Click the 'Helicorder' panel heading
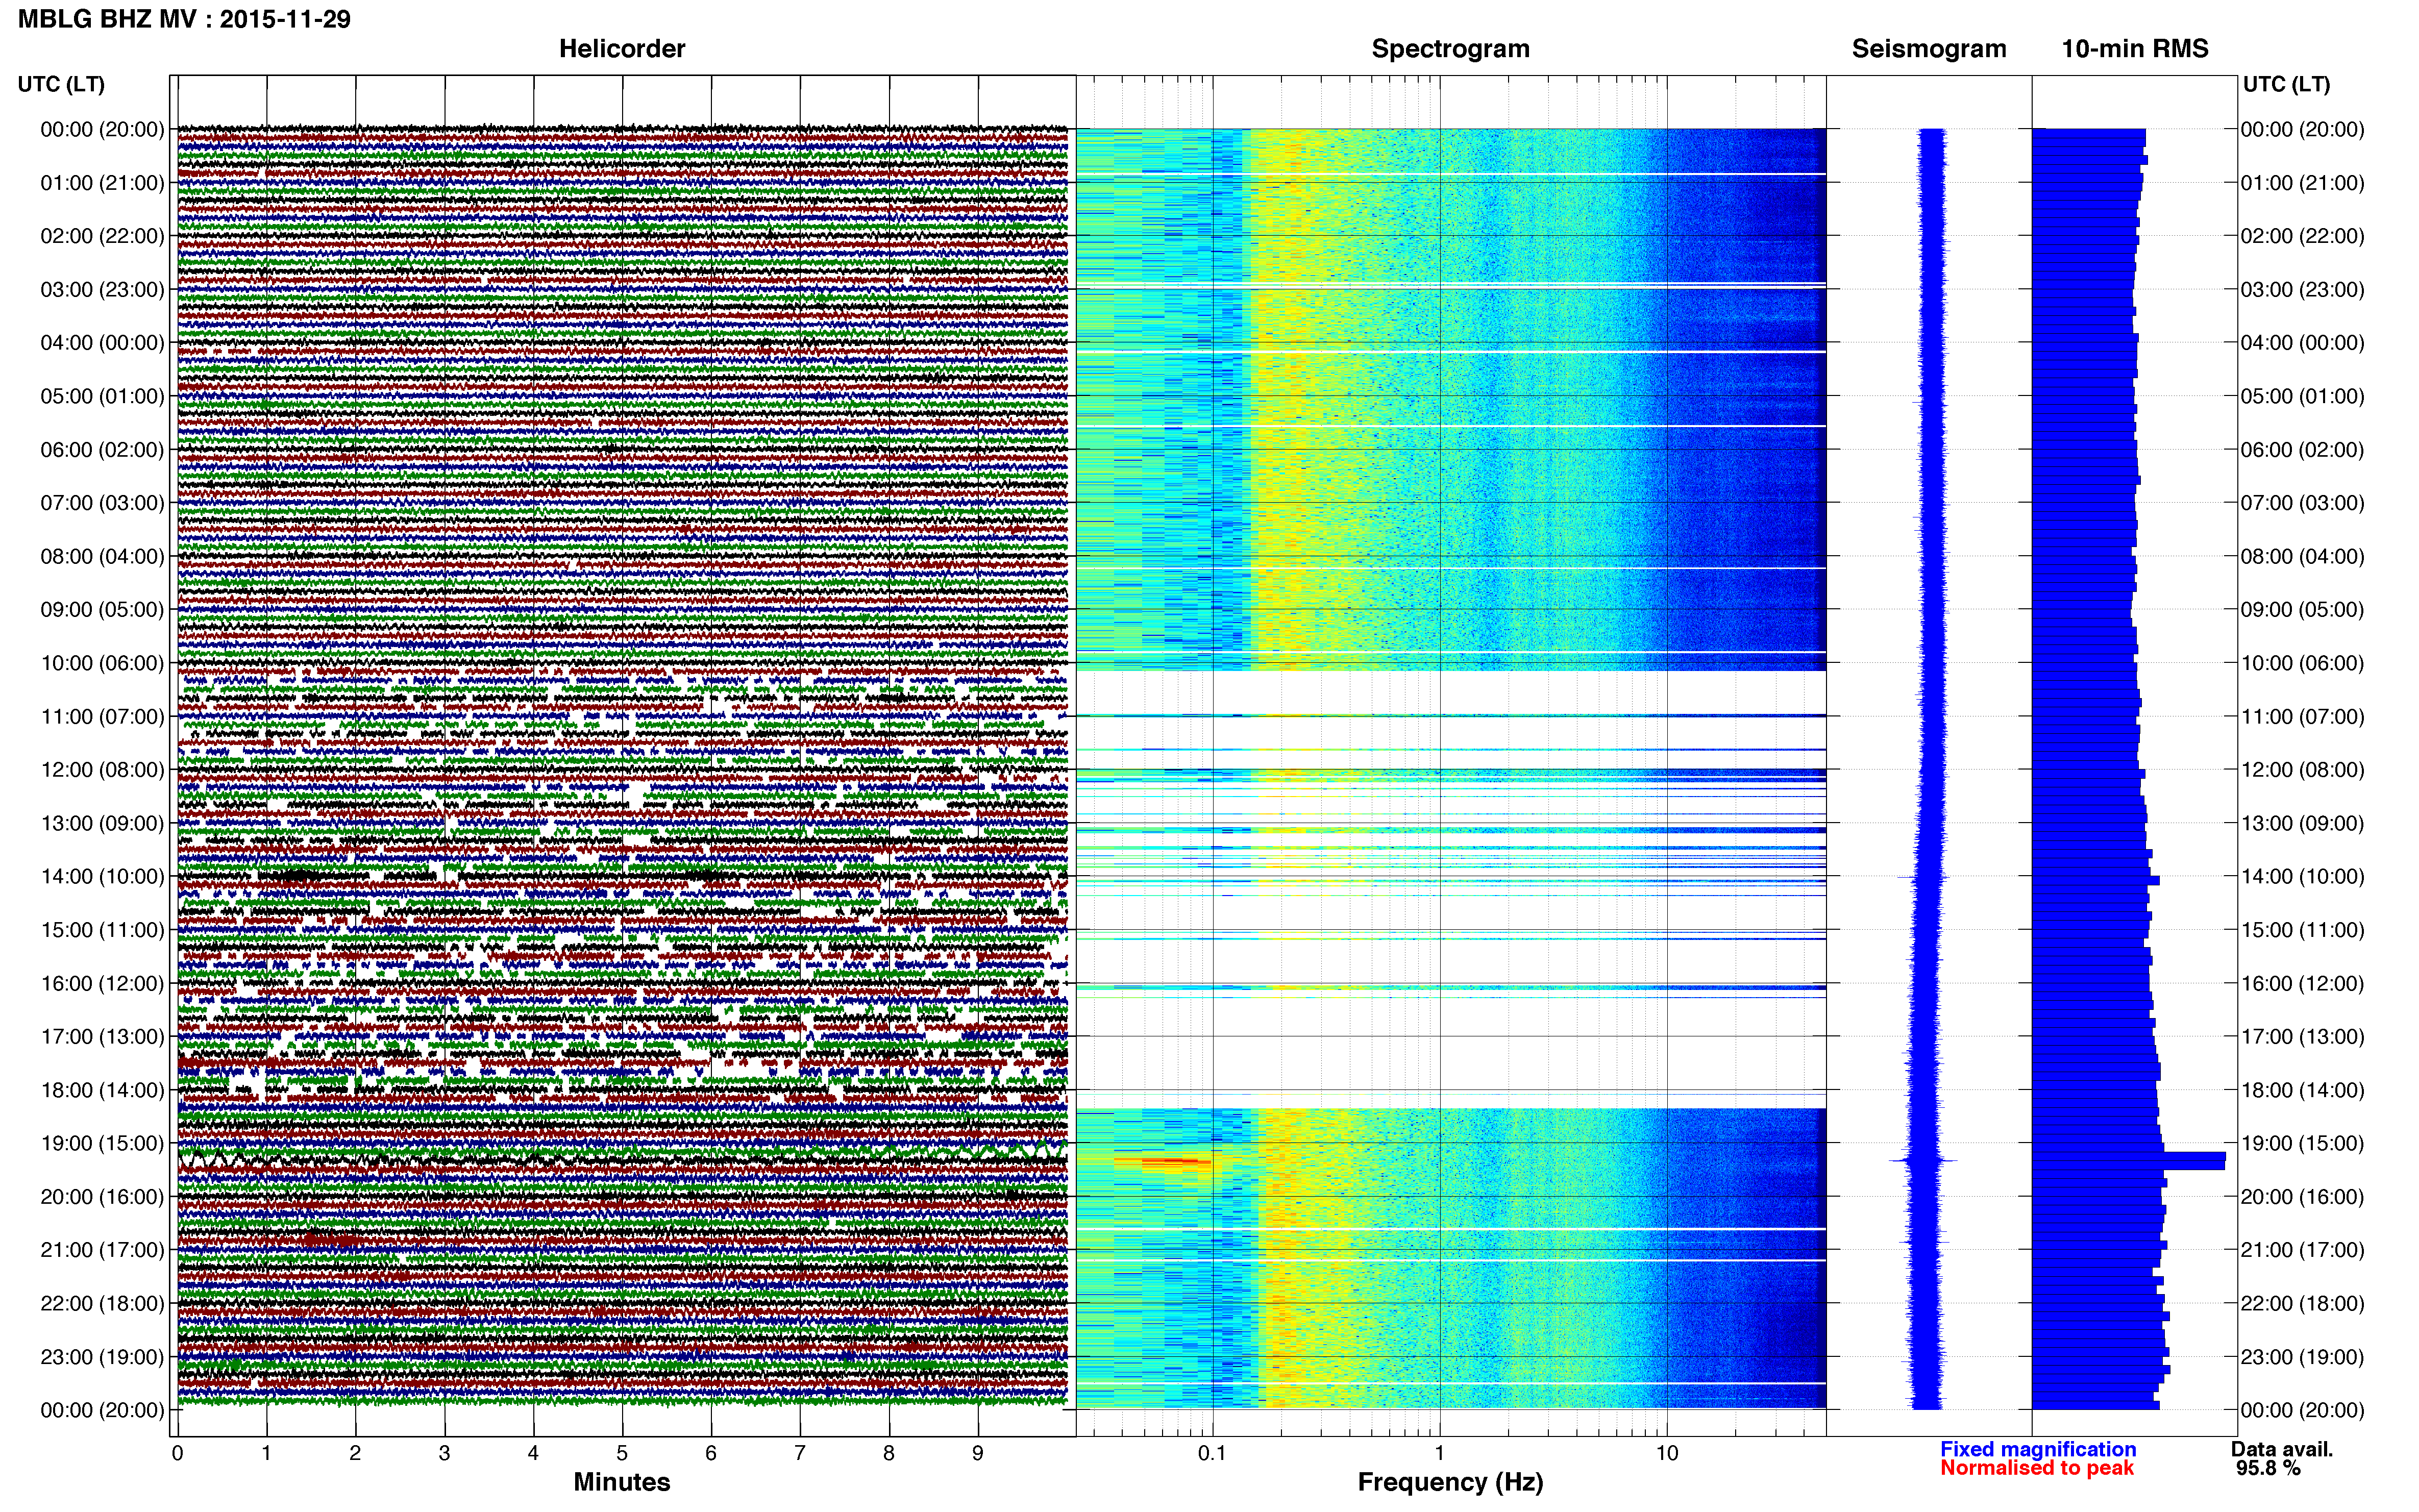Screen dimensions: 2419x1512 point(622,49)
